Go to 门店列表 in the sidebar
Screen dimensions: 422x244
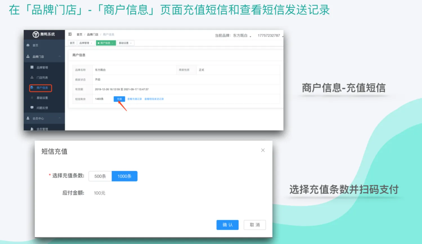coord(42,78)
